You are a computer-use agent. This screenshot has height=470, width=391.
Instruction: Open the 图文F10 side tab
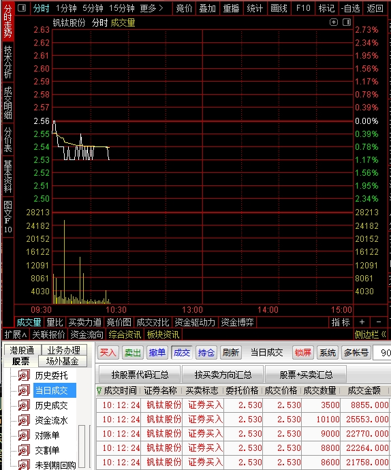pyautogui.click(x=7, y=217)
